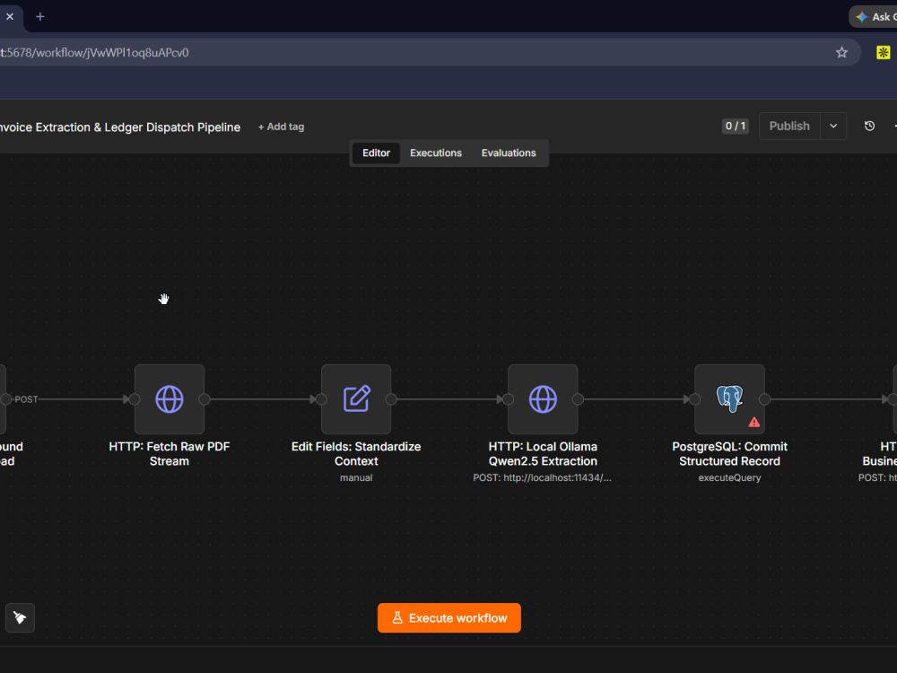The width and height of the screenshot is (897, 673).
Task: Click the Publish button
Action: [x=789, y=126]
